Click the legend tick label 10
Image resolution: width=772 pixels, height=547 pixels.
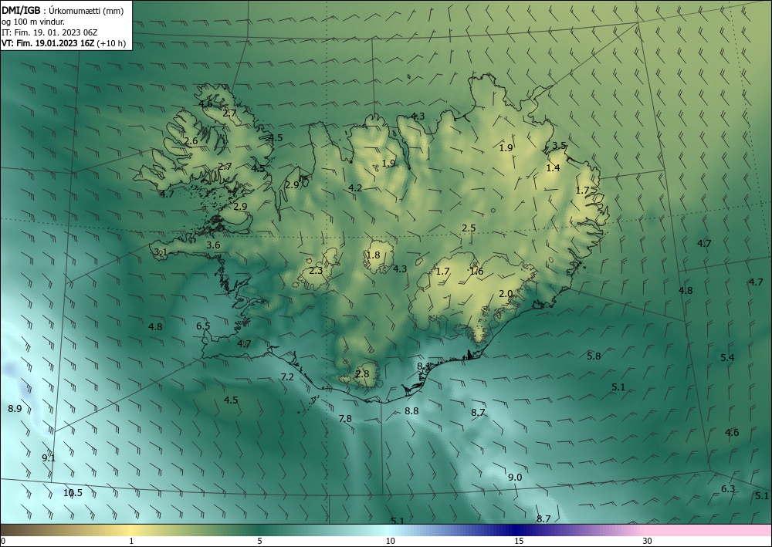coord(391,541)
